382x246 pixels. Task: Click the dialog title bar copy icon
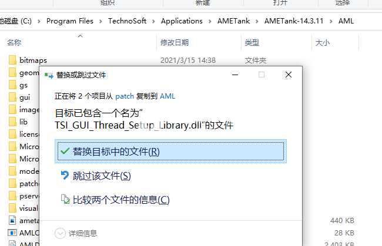point(49,75)
